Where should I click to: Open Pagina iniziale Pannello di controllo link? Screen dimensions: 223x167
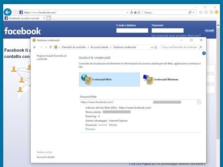tap(52, 57)
